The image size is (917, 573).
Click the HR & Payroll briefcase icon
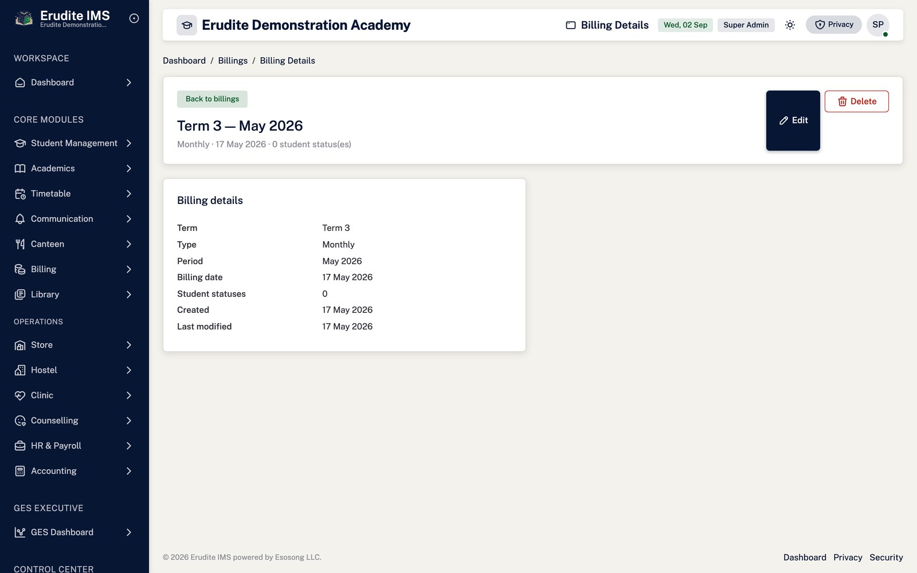(x=20, y=446)
